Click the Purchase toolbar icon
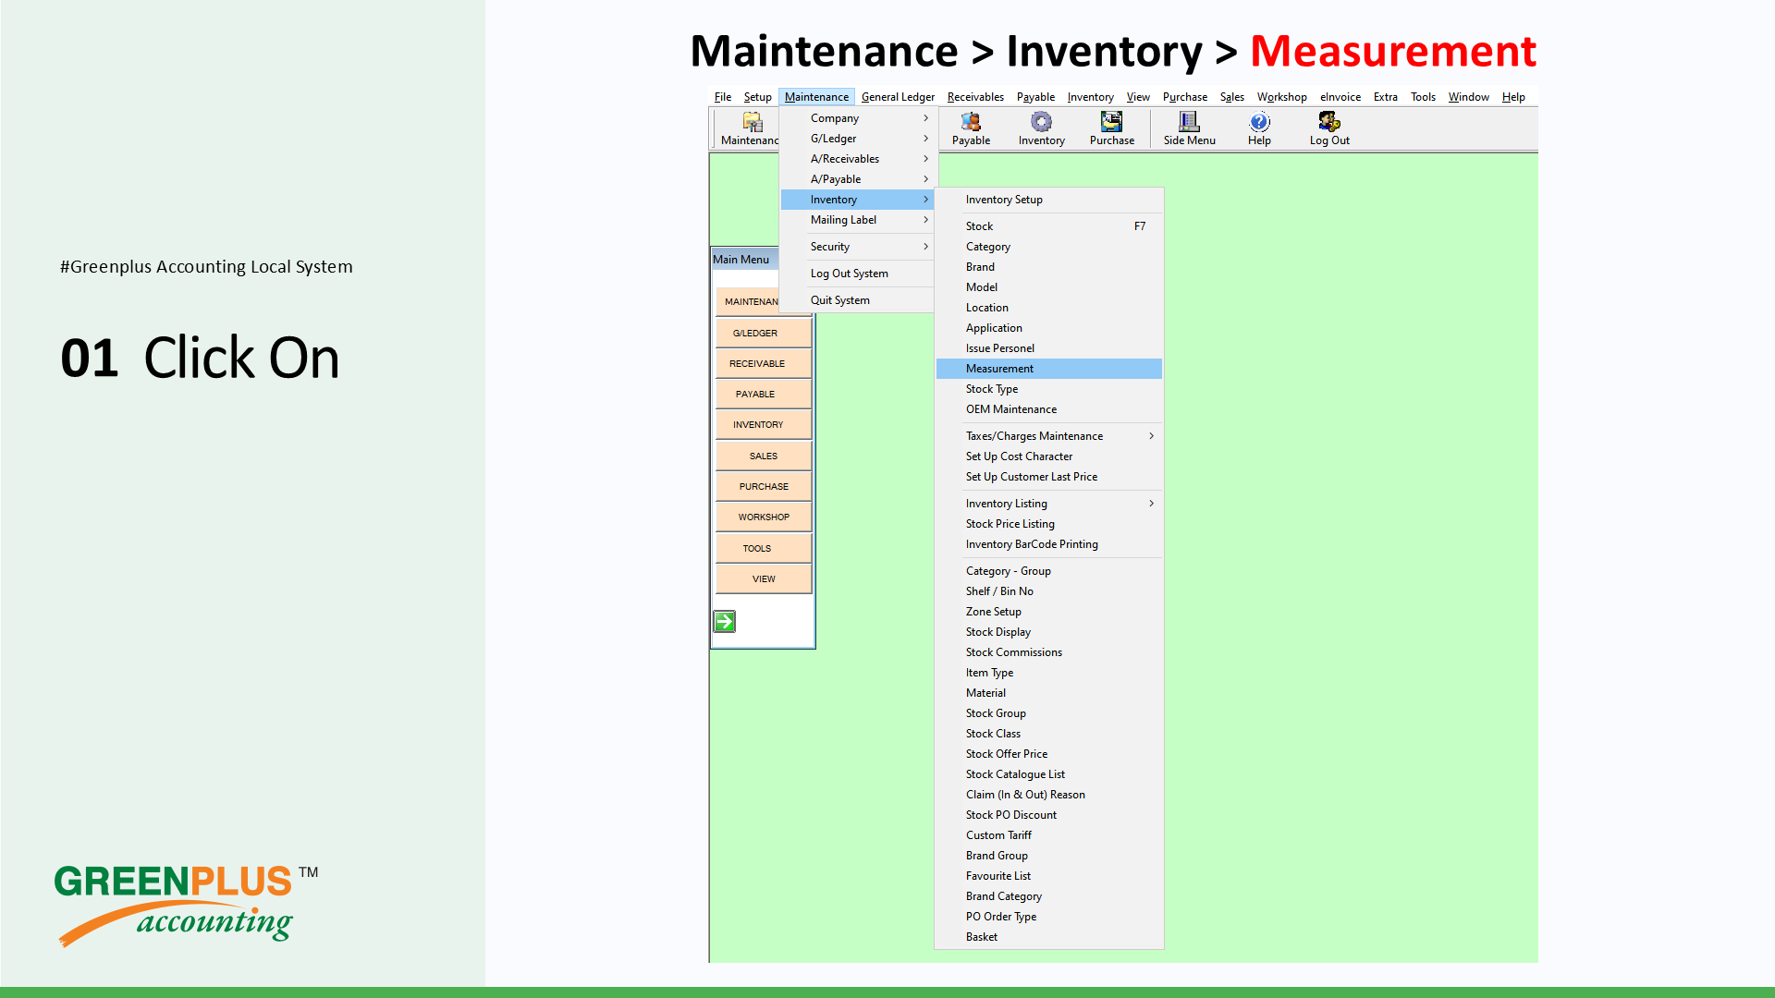The width and height of the screenshot is (1775, 998). click(x=1111, y=128)
